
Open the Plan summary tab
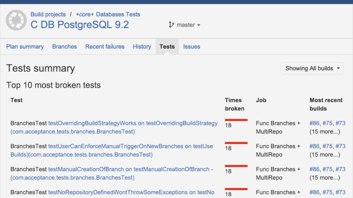click(25, 46)
